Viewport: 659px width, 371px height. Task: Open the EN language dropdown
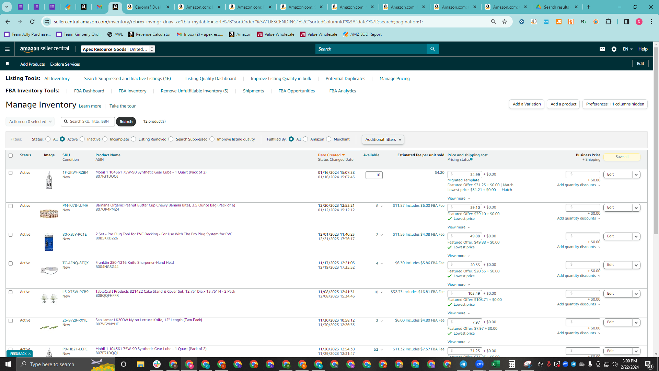[627, 49]
